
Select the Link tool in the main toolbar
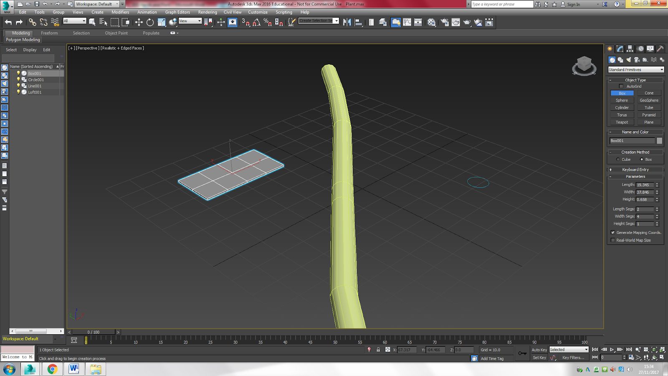[32, 22]
